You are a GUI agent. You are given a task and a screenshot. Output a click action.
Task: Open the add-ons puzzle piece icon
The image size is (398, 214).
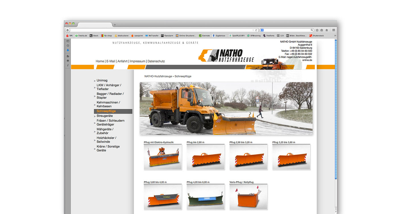click(x=68, y=56)
